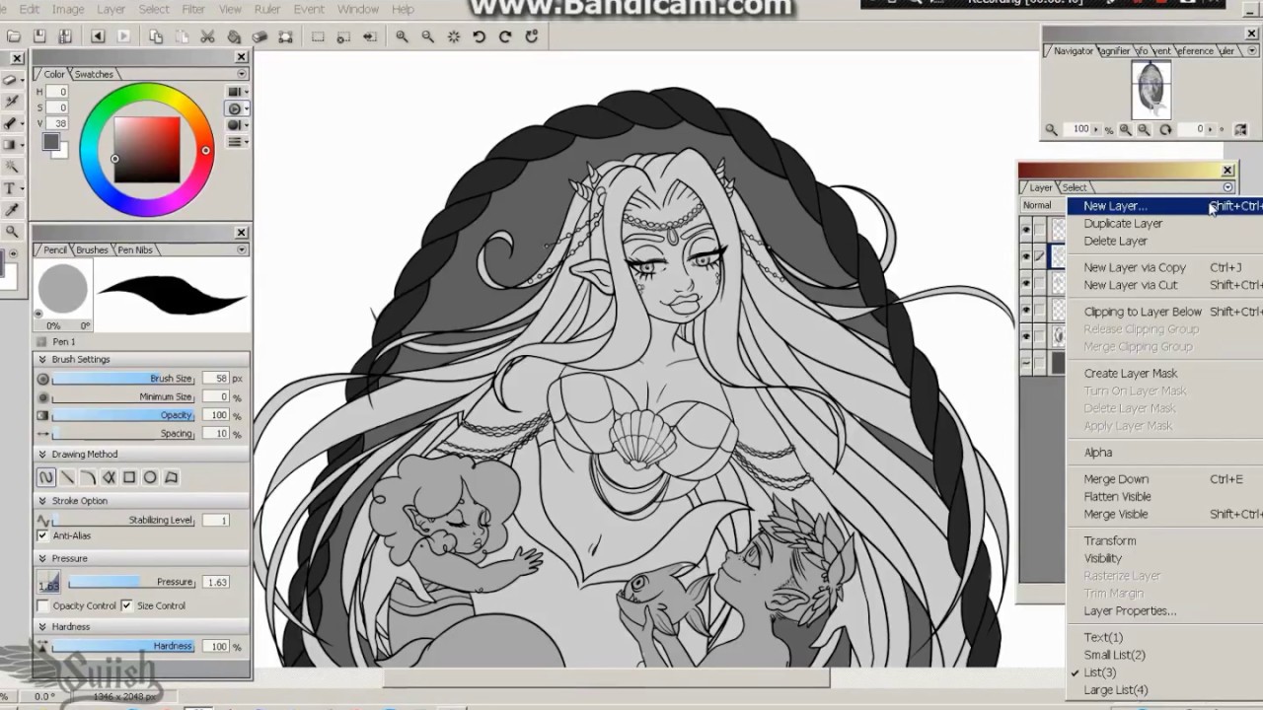1263x710 pixels.
Task: Switch layer view to Small List(2)
Action: coord(1114,655)
